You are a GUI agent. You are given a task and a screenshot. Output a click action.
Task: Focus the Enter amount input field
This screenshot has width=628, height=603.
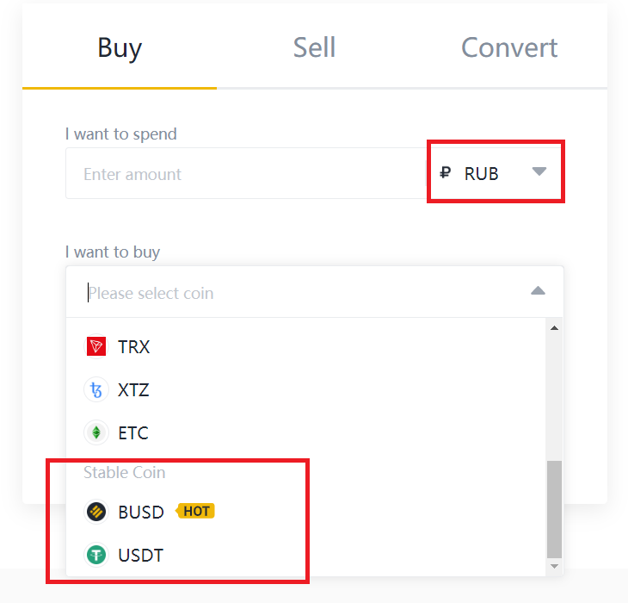coord(245,174)
